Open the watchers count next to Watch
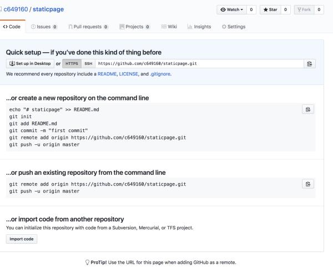The image size is (333, 272). click(x=251, y=9)
